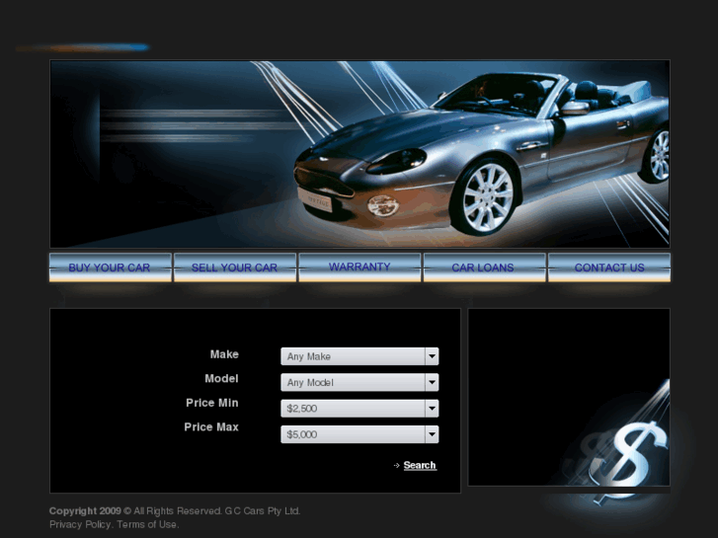Open the Privacy Policy link
This screenshot has height=538, width=718.
(x=80, y=524)
